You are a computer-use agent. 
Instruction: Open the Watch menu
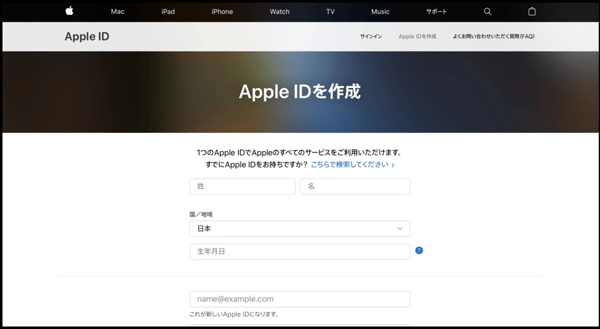coord(280,11)
